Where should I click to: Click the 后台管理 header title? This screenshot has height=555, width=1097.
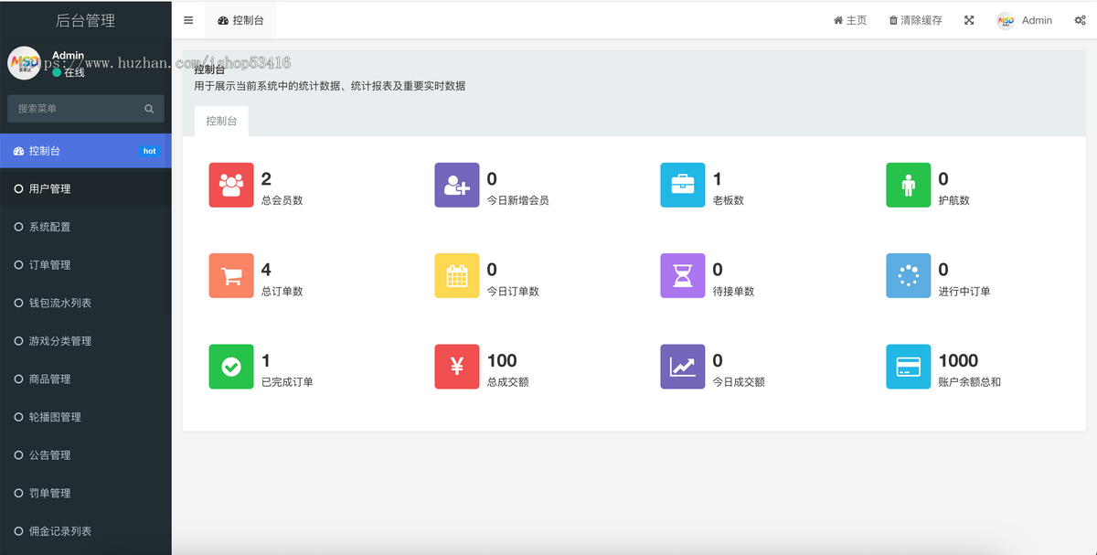point(86,20)
